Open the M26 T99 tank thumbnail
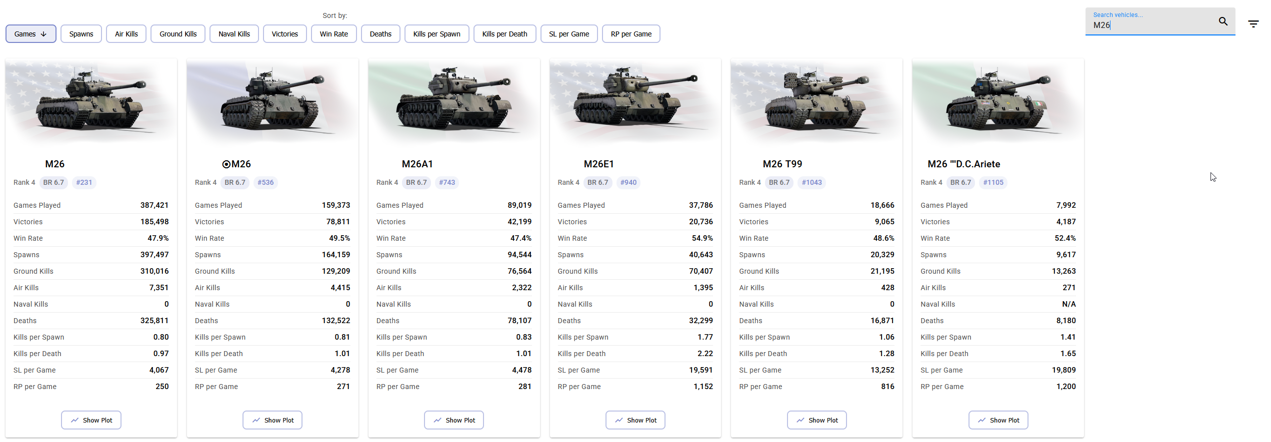 [x=817, y=101]
